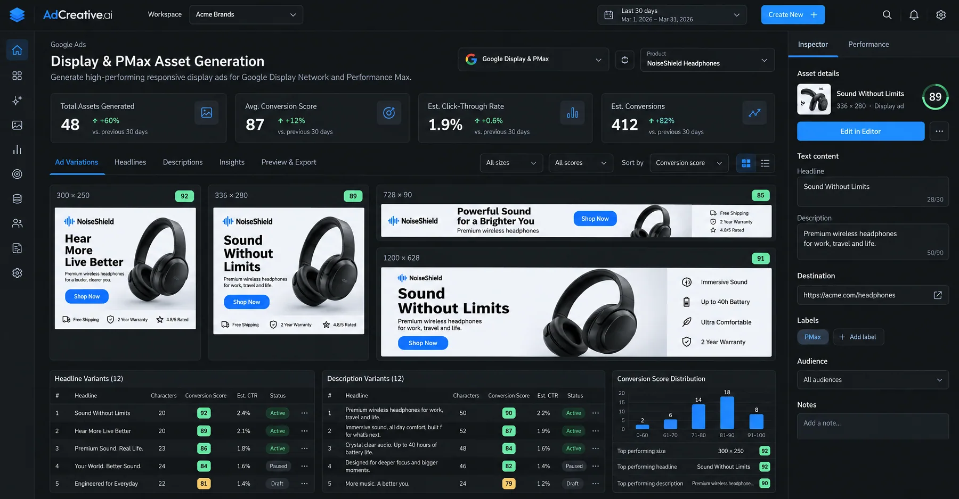Image resolution: width=959 pixels, height=499 pixels.
Task: Open the All scores filter
Action: tap(581, 163)
